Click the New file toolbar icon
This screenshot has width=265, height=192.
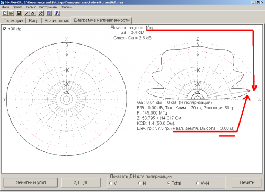point(5,13)
